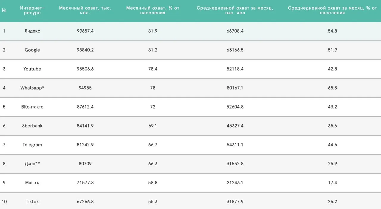
Task: Click monthly percent 81.2 for Google
Action: pos(153,50)
